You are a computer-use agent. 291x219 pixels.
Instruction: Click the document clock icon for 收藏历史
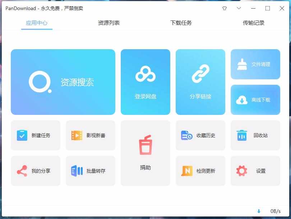(x=187, y=135)
